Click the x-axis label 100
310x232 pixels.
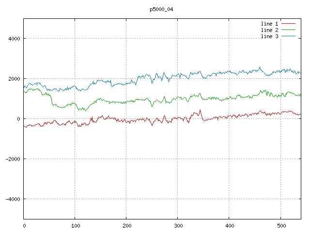pyautogui.click(x=76, y=226)
